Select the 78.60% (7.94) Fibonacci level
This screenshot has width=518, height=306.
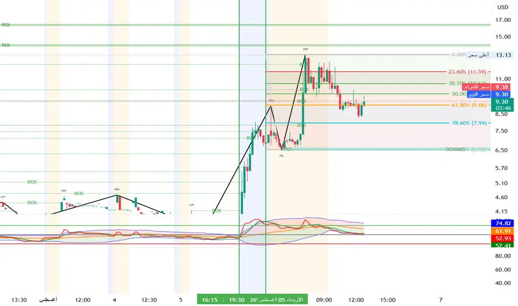tap(469, 123)
